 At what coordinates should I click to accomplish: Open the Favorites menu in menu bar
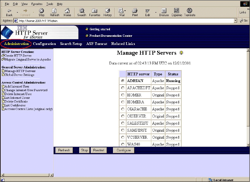37,4
